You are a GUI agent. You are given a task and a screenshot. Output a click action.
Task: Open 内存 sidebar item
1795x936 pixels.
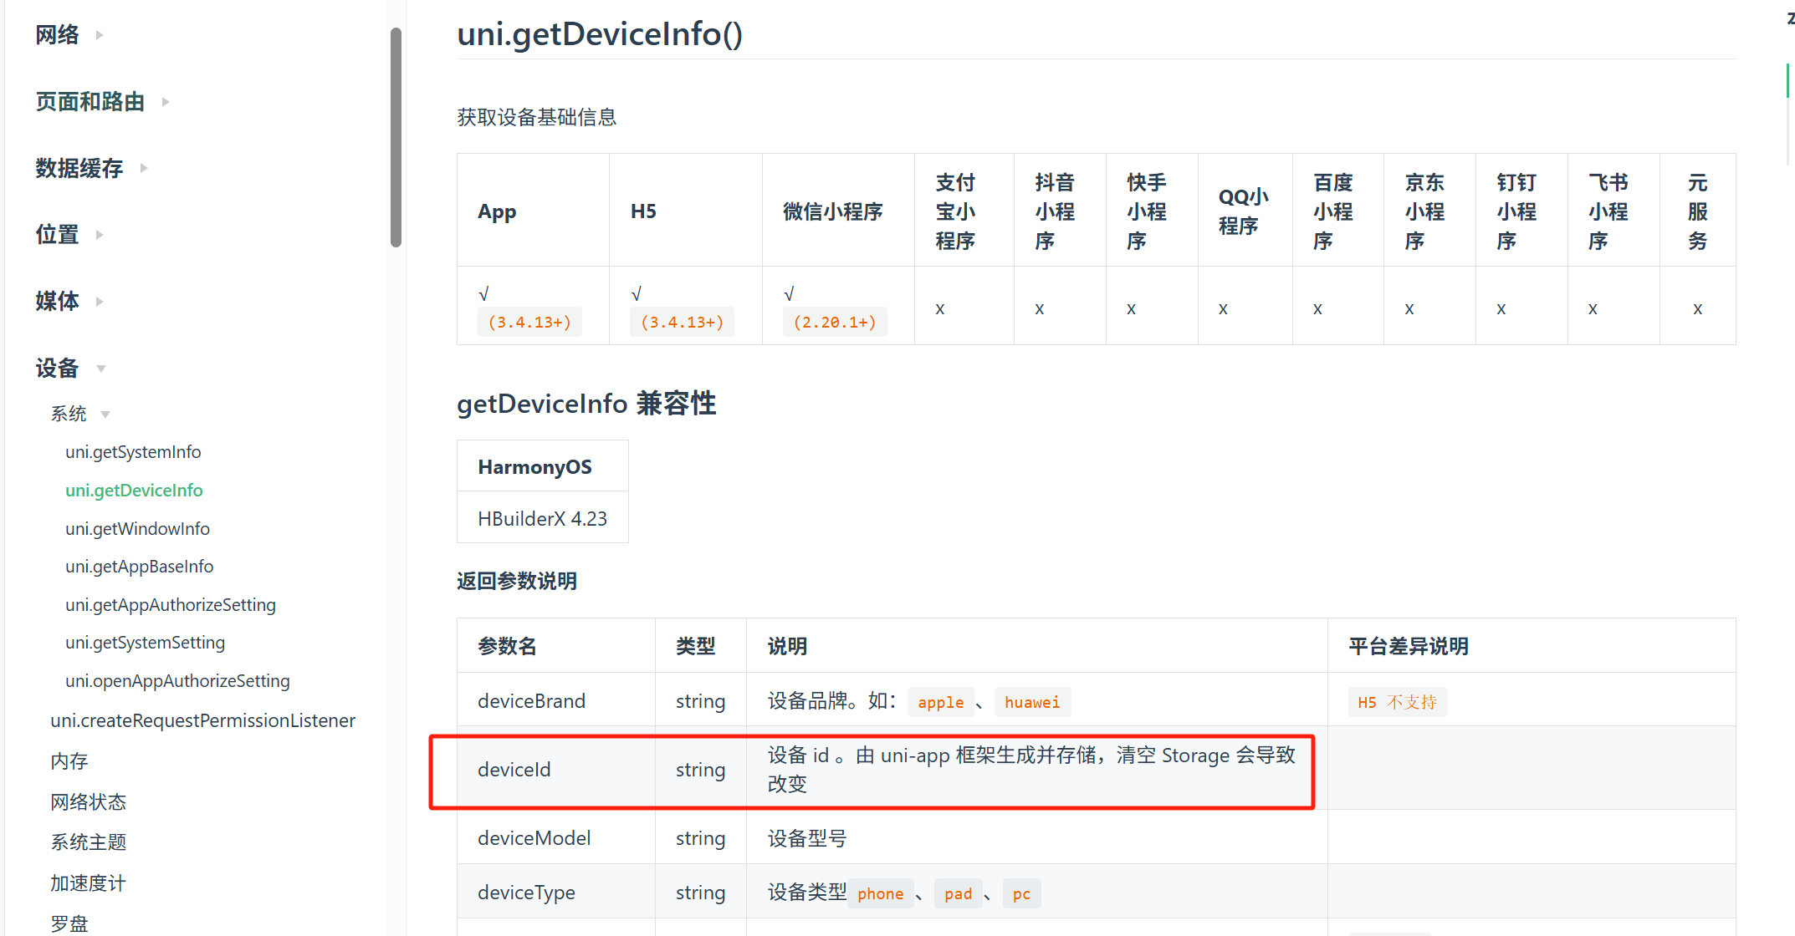(x=69, y=761)
